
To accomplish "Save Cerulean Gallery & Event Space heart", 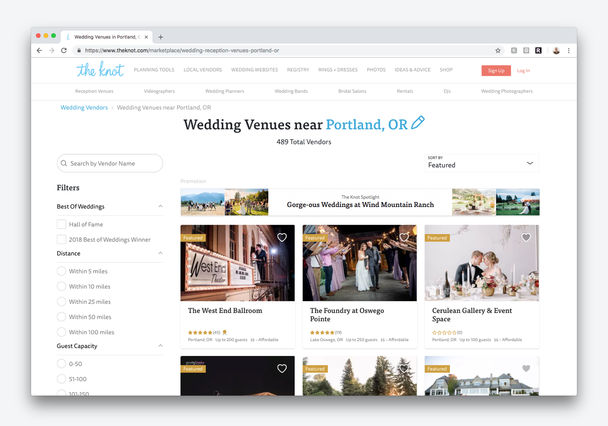I will (x=526, y=238).
